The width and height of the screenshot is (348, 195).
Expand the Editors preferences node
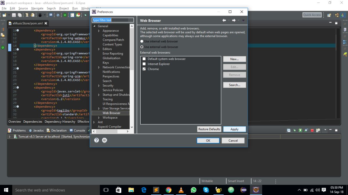click(99, 49)
